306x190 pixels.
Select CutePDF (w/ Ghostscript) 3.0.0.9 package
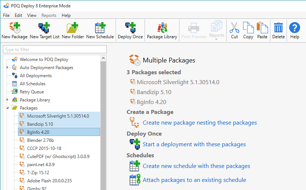tap(58, 157)
